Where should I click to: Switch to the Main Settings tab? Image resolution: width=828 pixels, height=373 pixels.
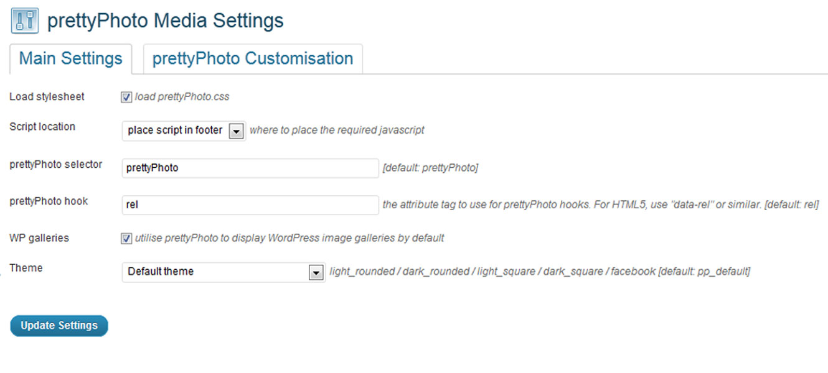click(x=70, y=58)
